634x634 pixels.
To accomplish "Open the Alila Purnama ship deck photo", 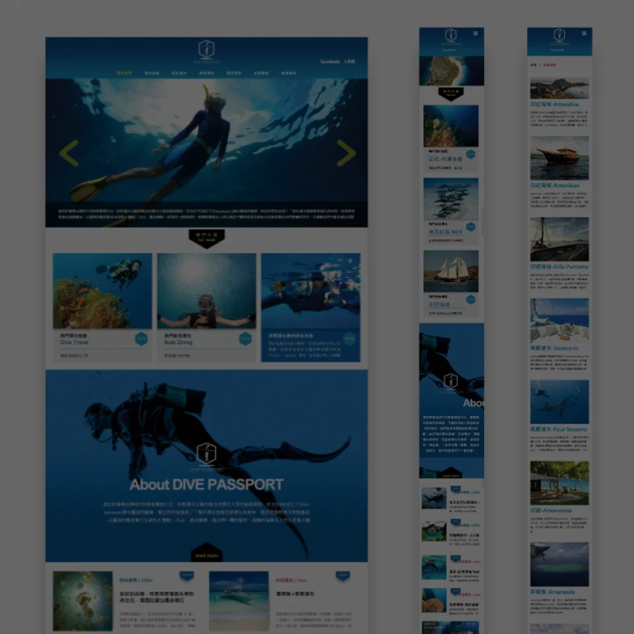I will (x=559, y=239).
